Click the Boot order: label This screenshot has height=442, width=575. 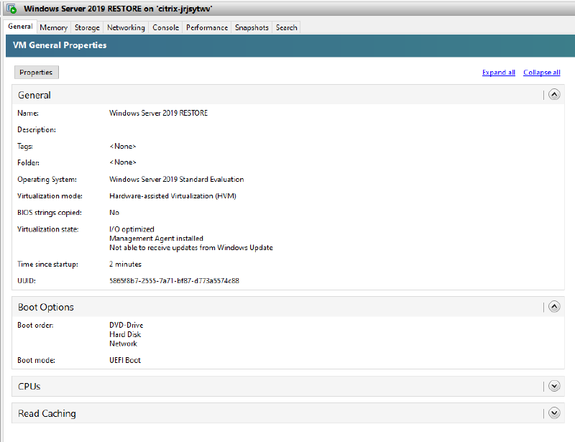pyautogui.click(x=35, y=325)
